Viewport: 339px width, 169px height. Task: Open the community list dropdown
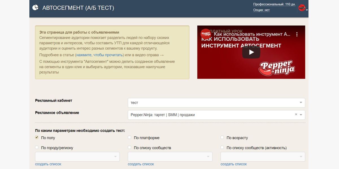pos(170,157)
